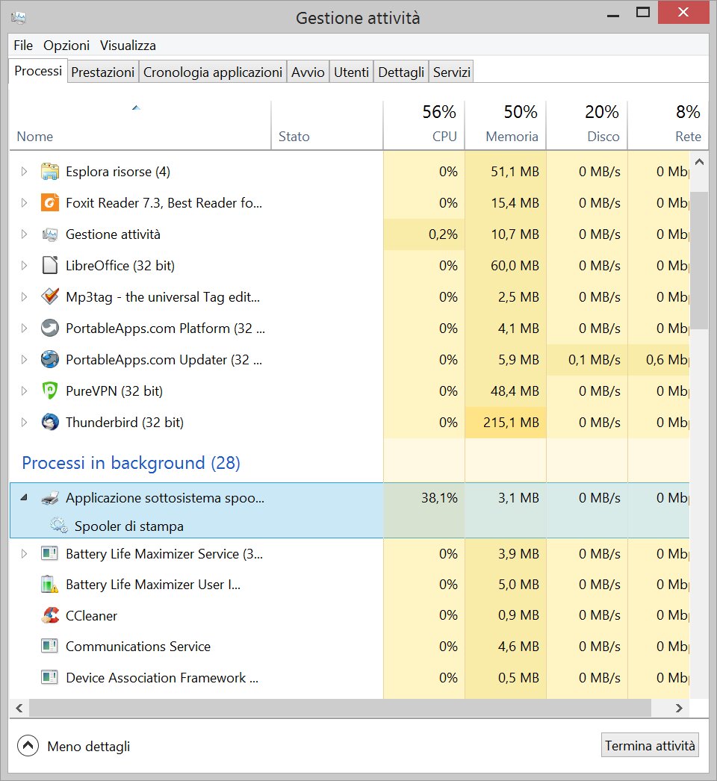
Task: Open the File menu
Action: [x=23, y=46]
